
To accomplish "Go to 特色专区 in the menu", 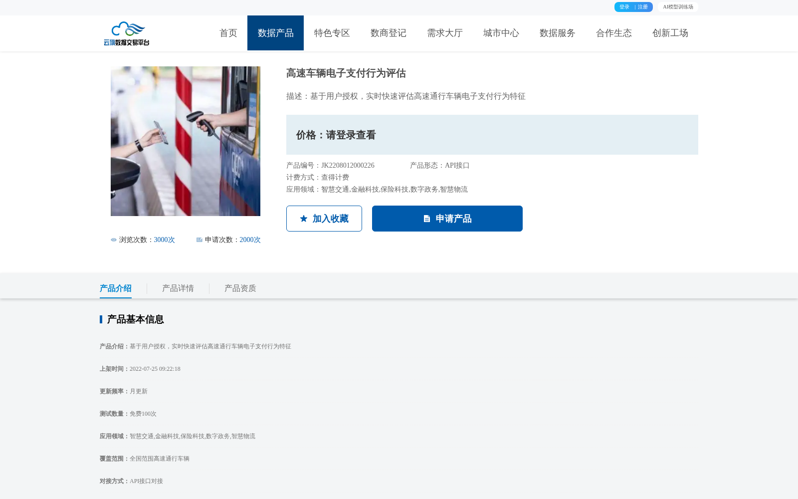I will coord(332,33).
